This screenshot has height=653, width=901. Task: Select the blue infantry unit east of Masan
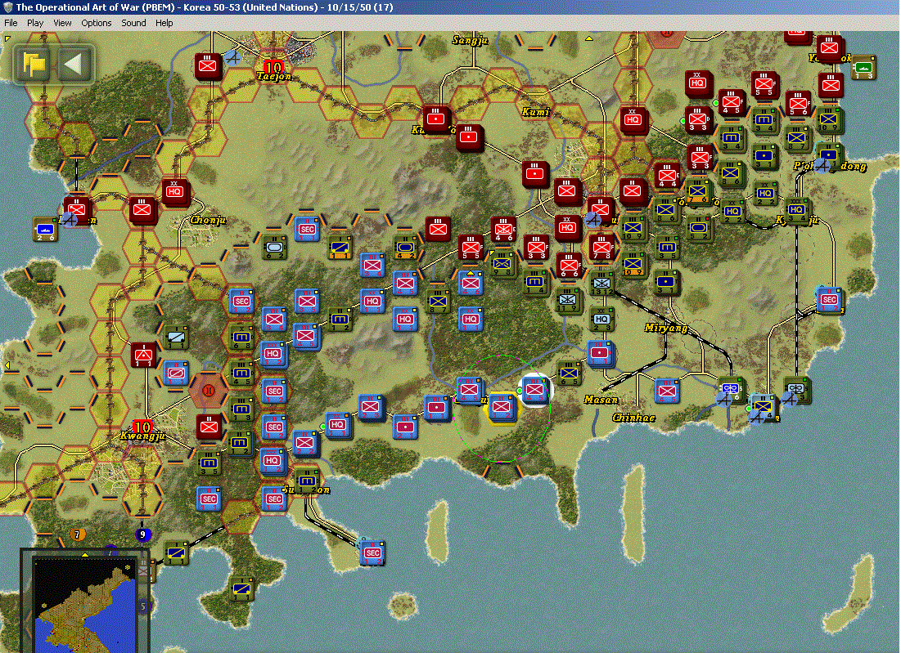click(667, 390)
